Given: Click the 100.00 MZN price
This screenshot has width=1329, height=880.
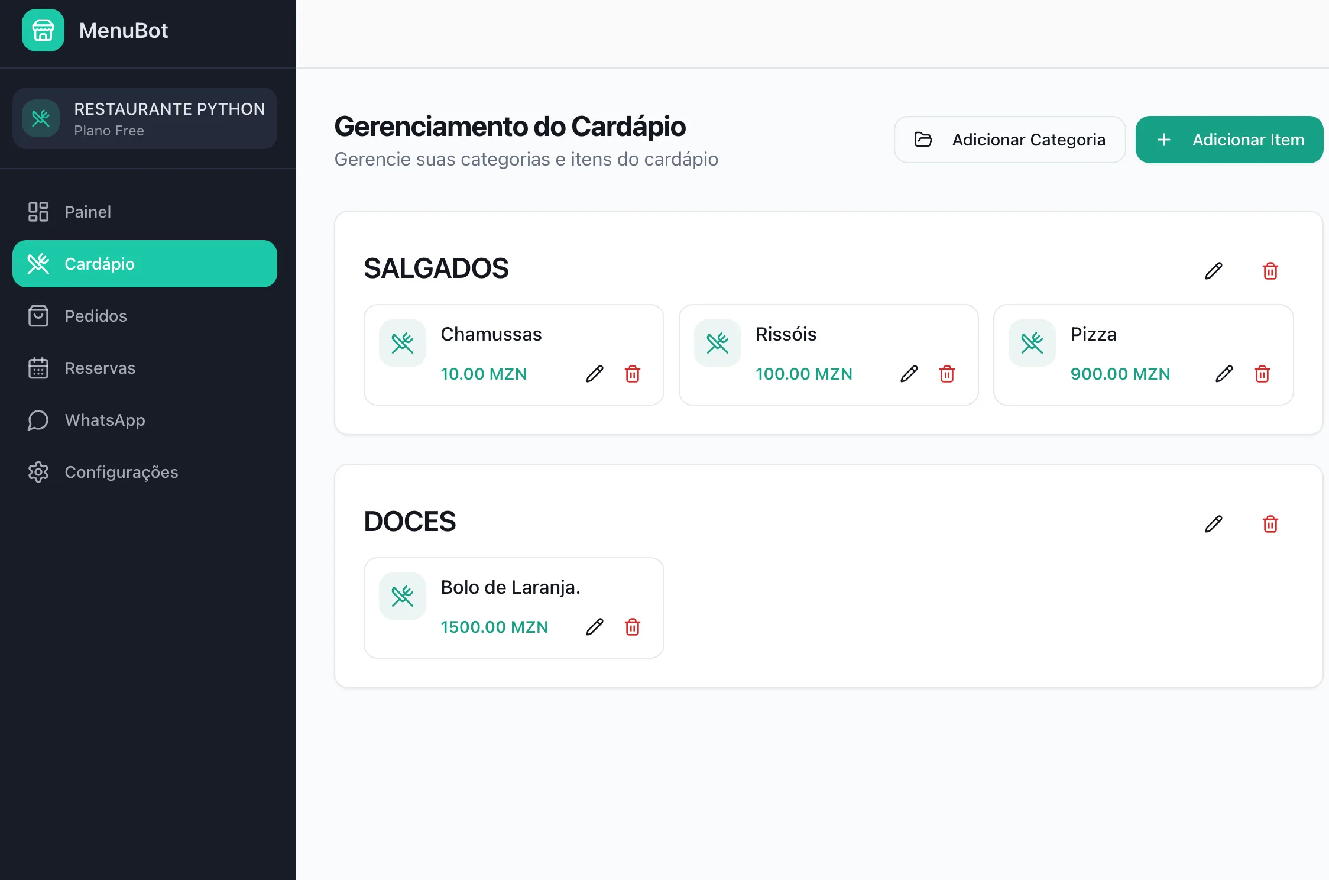Looking at the screenshot, I should pyautogui.click(x=804, y=374).
